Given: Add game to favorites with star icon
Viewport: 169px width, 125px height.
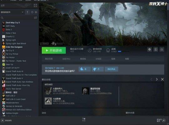Looking at the screenshot, I should (x=162, y=49).
